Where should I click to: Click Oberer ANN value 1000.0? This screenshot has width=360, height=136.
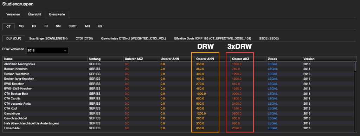[x=201, y=94]
